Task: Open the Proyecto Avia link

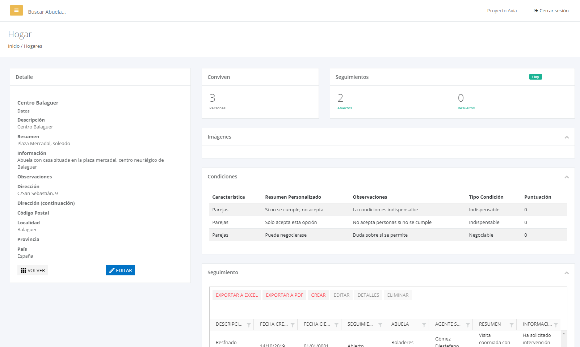Action: (502, 11)
